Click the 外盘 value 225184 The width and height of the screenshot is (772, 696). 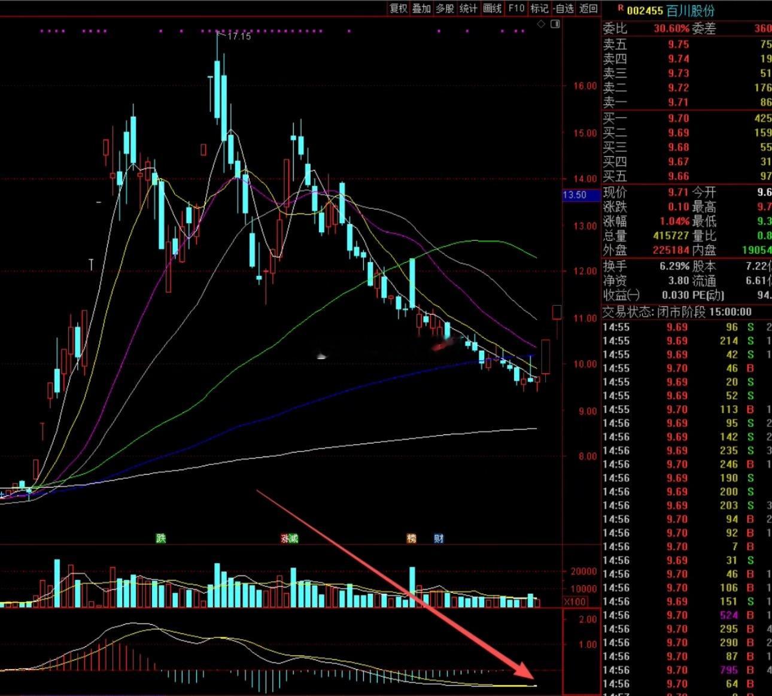[x=671, y=250]
